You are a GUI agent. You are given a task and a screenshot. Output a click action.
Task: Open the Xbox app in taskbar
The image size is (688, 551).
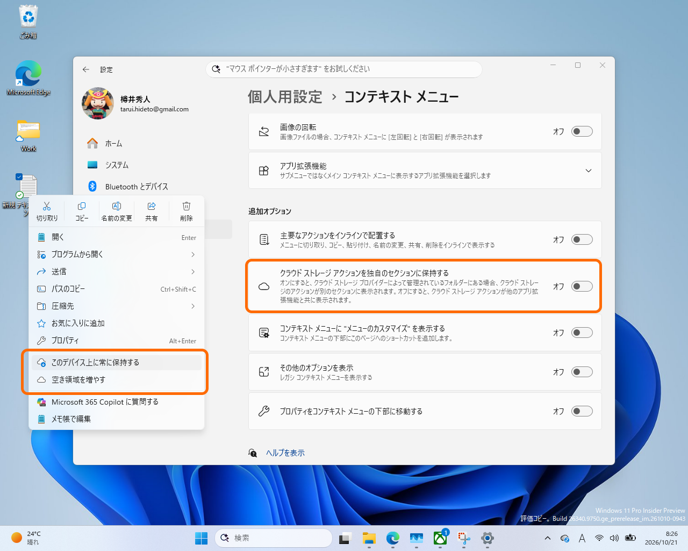(x=440, y=538)
